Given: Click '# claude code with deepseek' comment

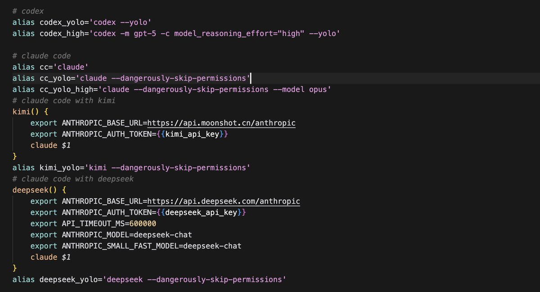Looking at the screenshot, I should tap(73, 179).
